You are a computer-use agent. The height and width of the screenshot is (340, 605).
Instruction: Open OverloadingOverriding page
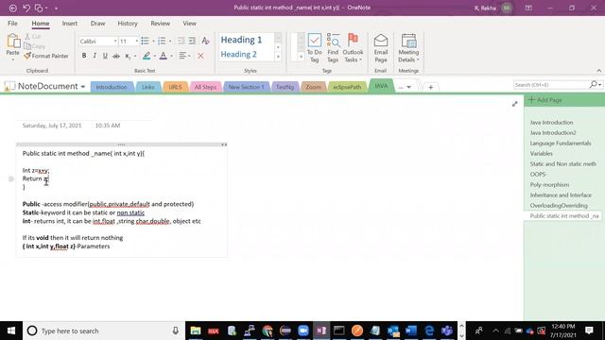(x=559, y=206)
